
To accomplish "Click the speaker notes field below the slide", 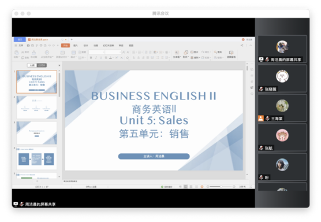I will pyautogui.click(x=155, y=181).
